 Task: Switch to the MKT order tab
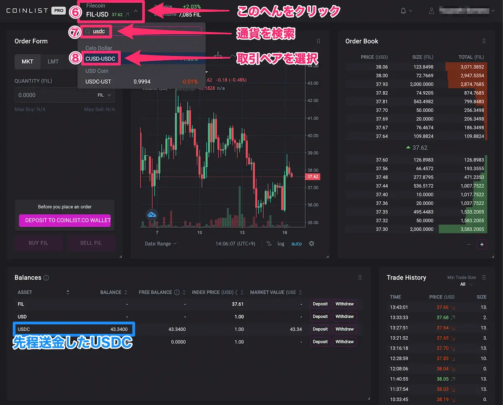tap(28, 62)
